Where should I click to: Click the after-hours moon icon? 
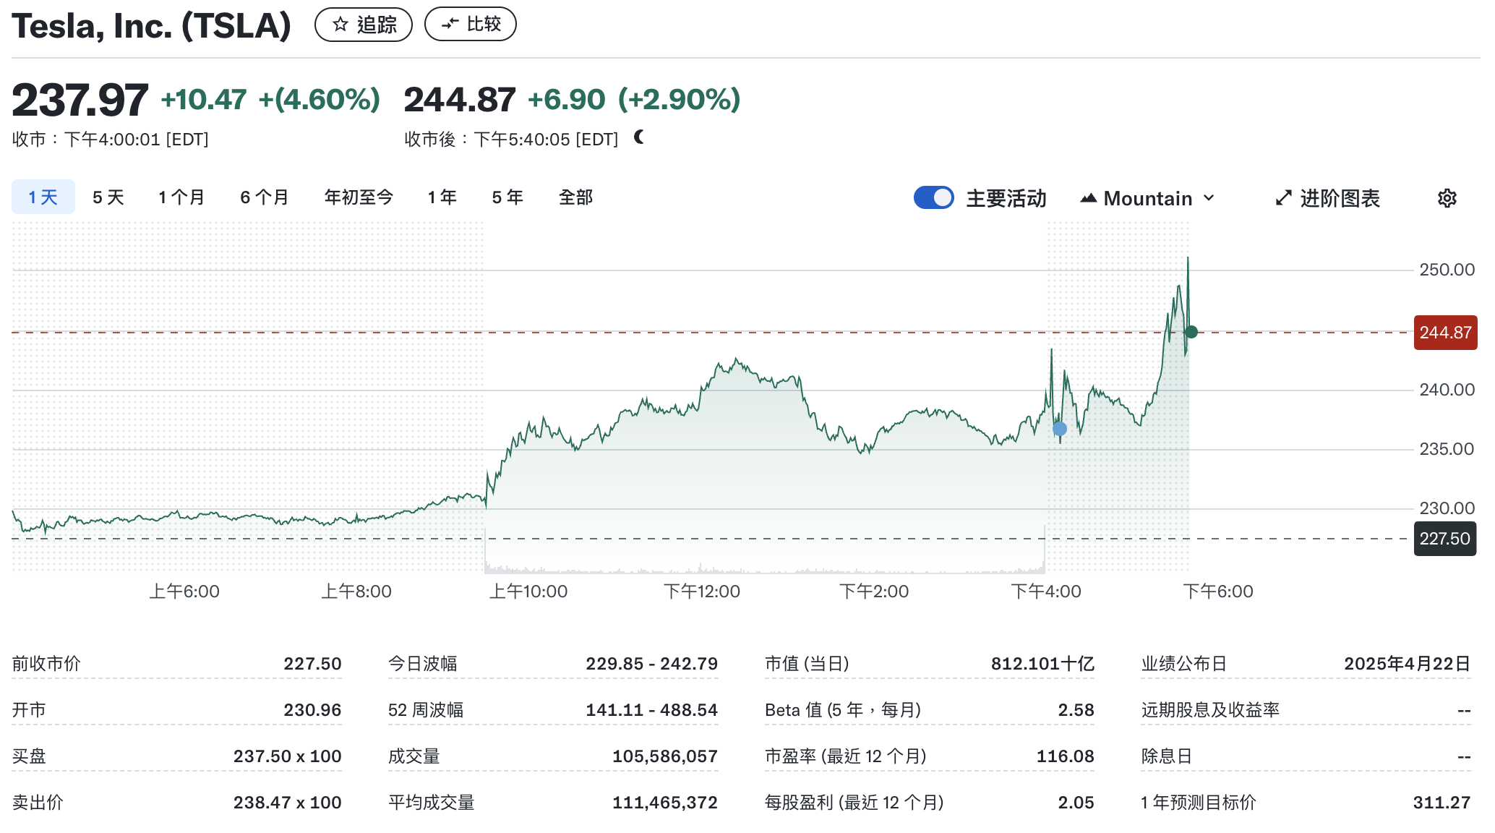pyautogui.click(x=639, y=137)
